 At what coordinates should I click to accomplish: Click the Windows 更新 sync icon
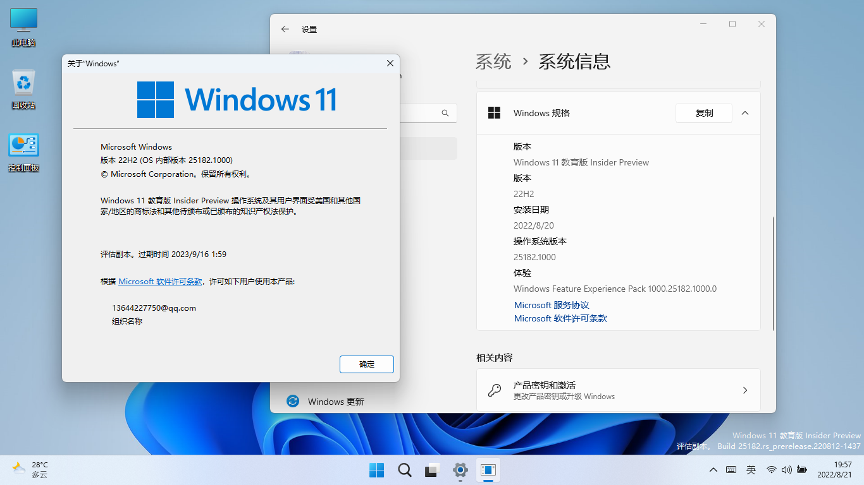(292, 401)
